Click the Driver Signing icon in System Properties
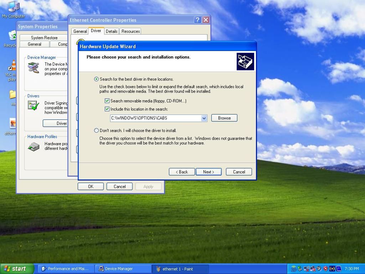The width and height of the screenshot is (365, 274). click(x=33, y=105)
